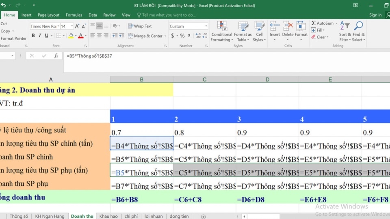
Task: Click Clear button
Action: point(320,37)
